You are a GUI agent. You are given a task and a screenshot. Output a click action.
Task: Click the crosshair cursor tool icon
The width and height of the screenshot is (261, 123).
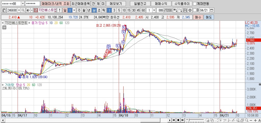221,120
